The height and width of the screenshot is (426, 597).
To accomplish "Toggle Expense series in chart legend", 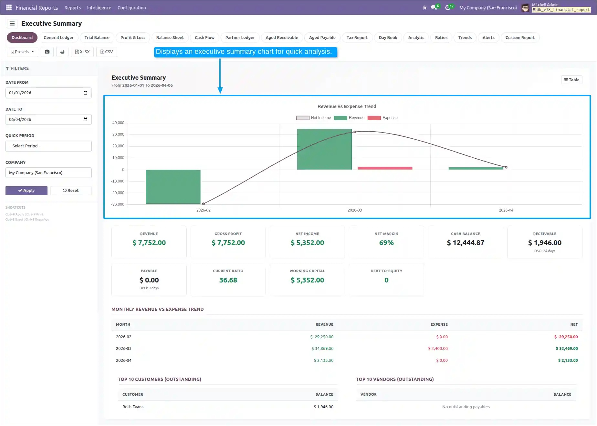I will [x=383, y=118].
